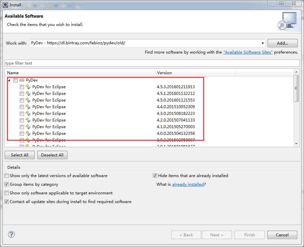Disable Hide items that are already installed
The width and height of the screenshot is (304, 247).
click(x=155, y=176)
